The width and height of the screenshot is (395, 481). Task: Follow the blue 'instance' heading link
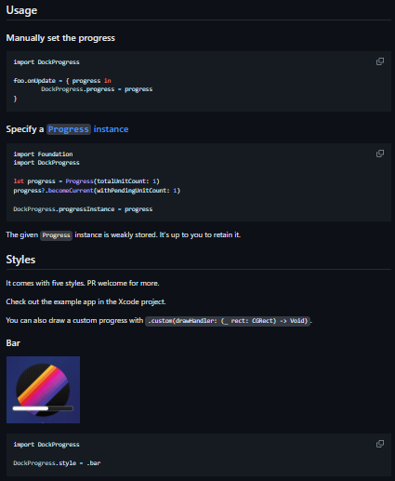111,129
